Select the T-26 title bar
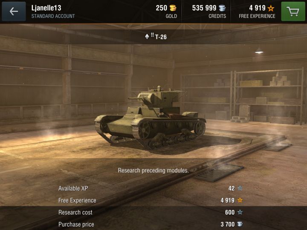307x230 pixels. [x=153, y=37]
